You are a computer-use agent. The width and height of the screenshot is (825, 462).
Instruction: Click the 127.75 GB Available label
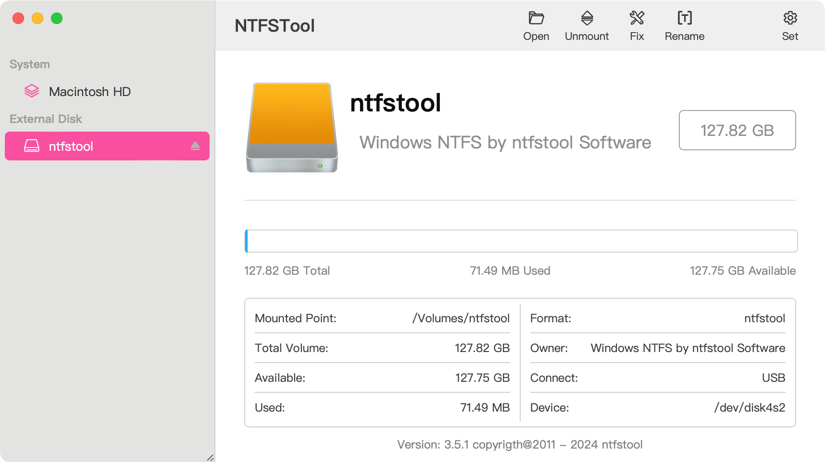(x=742, y=271)
